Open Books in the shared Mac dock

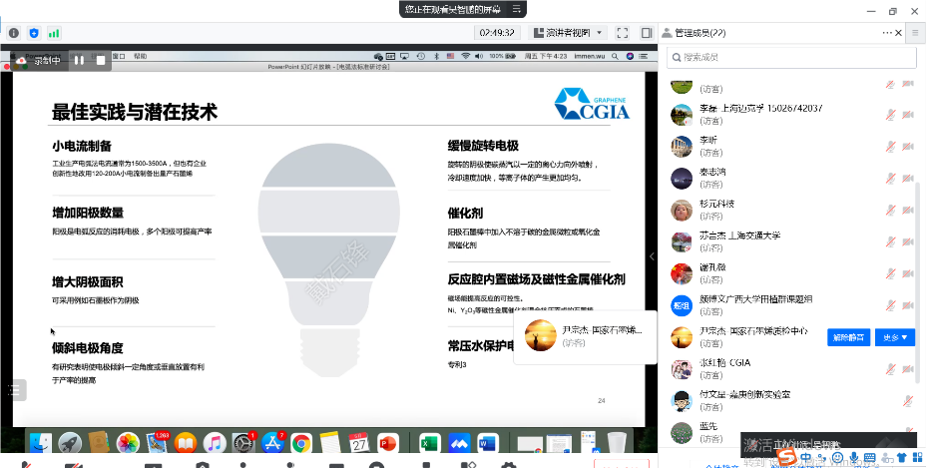186,443
